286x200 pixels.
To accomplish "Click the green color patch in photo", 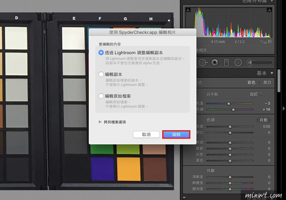I will click(x=102, y=149).
